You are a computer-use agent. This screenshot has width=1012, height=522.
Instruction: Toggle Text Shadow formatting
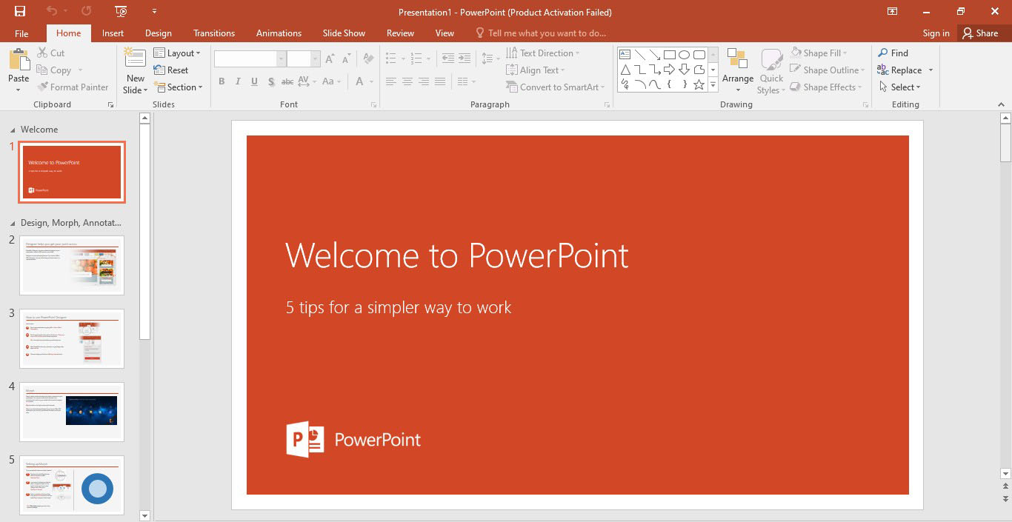[x=272, y=81]
